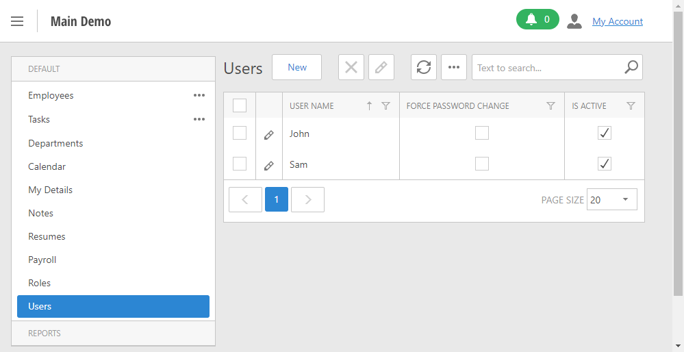The width and height of the screenshot is (684, 352).
Task: Open Employees in the sidebar
Action: [51, 95]
